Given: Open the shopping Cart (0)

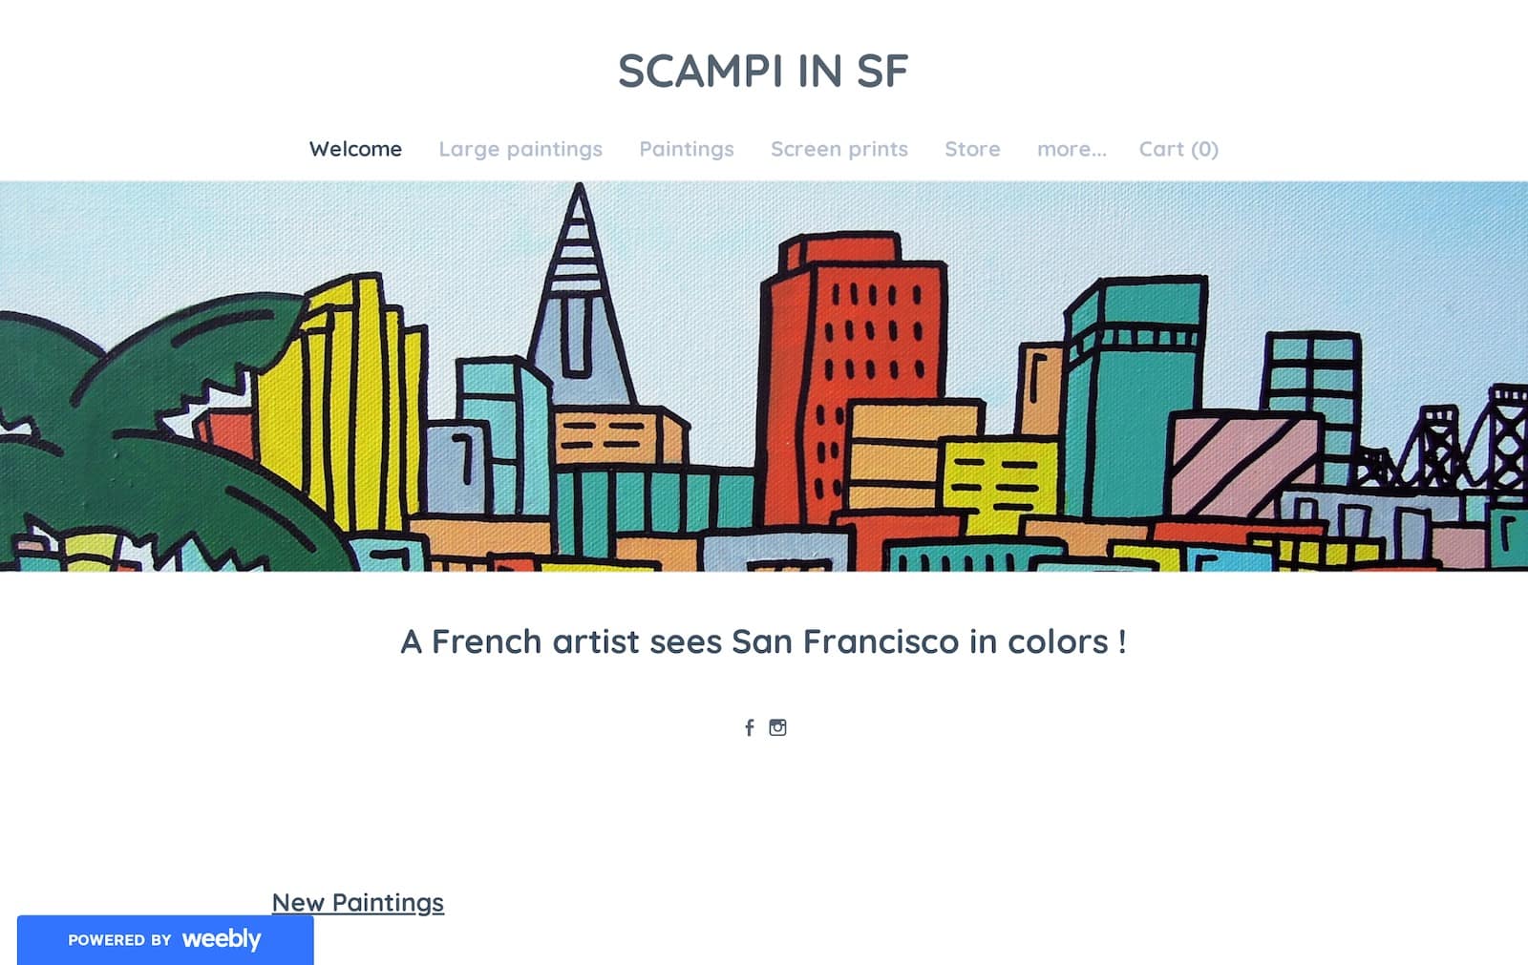Looking at the screenshot, I should click(x=1178, y=149).
